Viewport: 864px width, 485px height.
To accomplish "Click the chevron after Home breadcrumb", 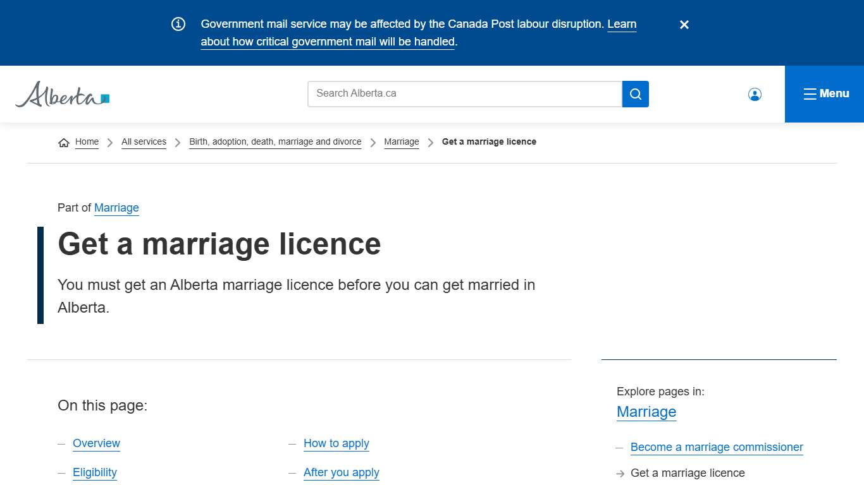I will point(109,142).
